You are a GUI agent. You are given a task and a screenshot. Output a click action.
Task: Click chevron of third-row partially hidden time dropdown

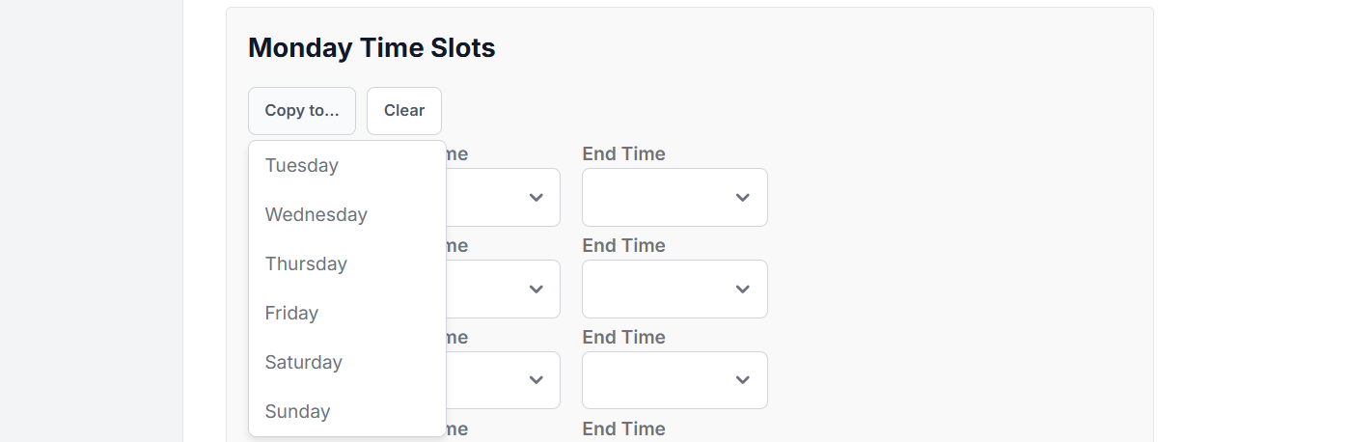point(536,381)
